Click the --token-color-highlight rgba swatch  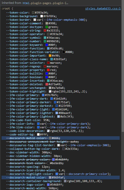click(50, 91)
